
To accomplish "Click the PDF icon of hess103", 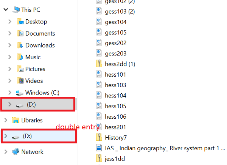I will (x=99, y=85).
